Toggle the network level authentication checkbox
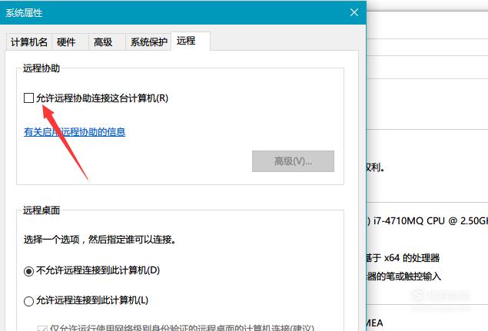 coord(42,328)
